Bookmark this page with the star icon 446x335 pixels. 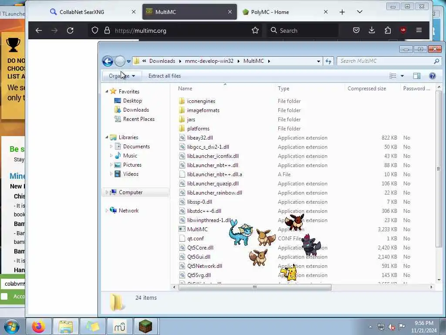coord(255,31)
